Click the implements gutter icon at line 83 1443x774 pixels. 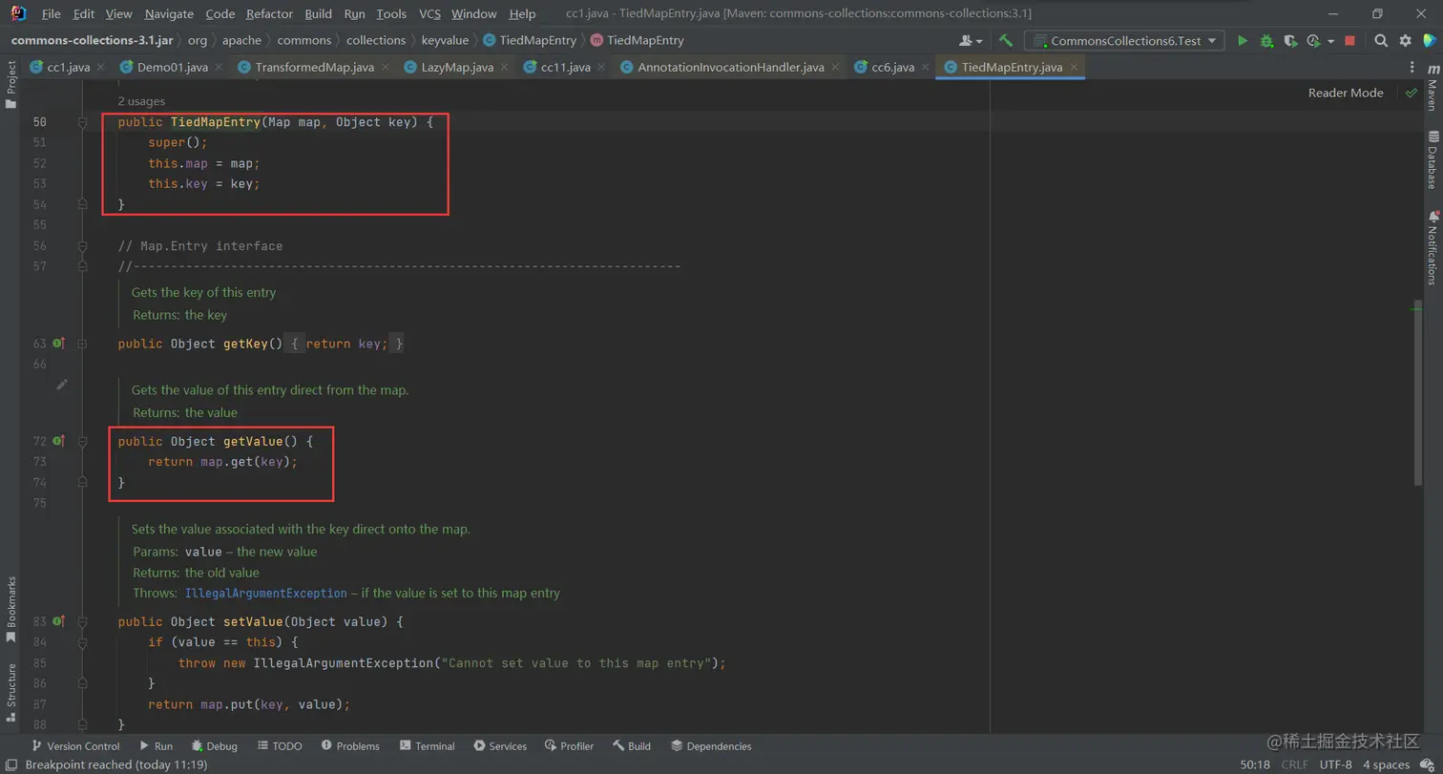[x=58, y=621]
